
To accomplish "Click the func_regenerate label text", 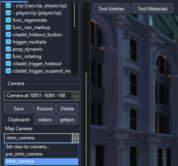I will (x=30, y=20).
